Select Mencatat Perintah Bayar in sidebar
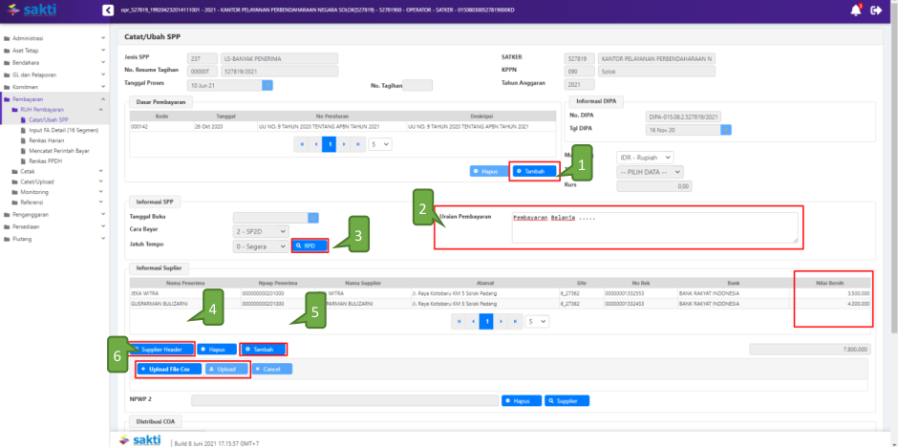This screenshot has height=448, width=898. (63, 151)
